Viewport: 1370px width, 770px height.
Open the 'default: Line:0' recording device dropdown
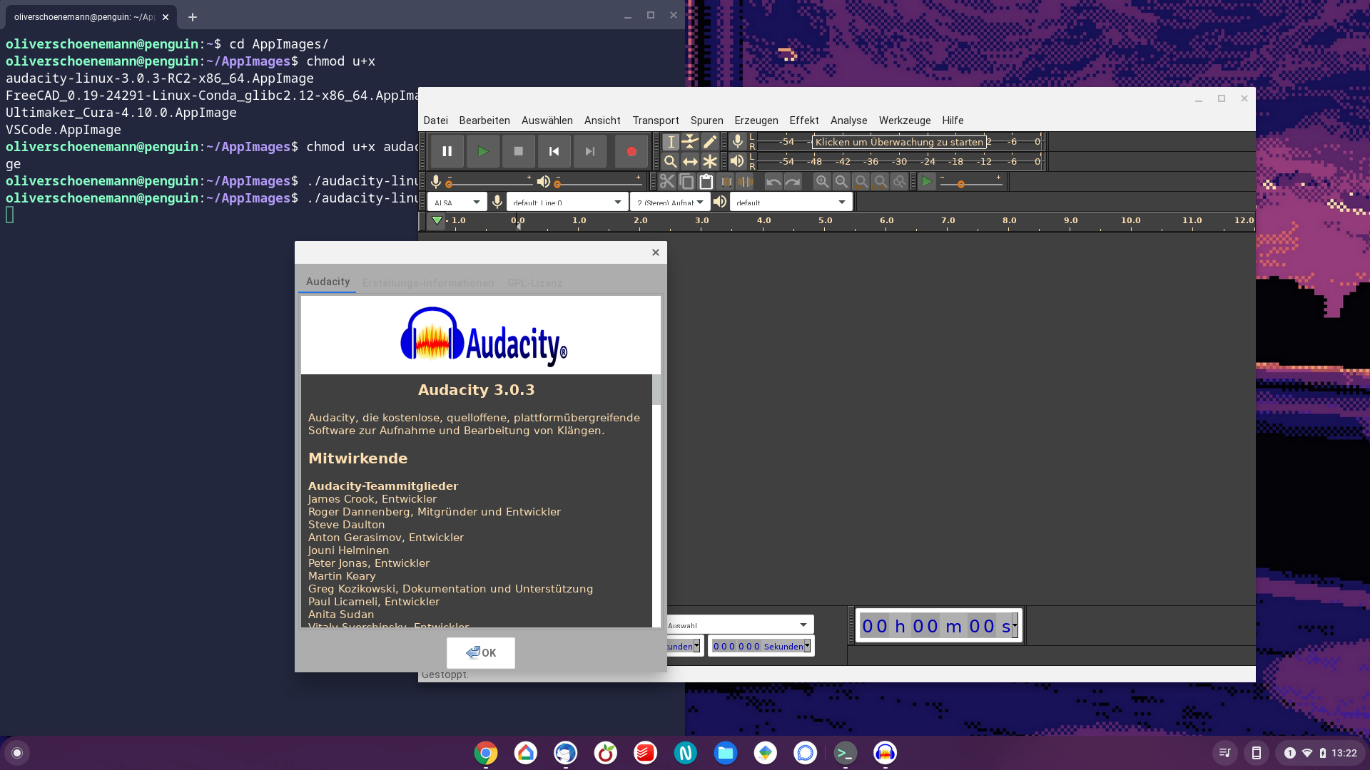(567, 202)
